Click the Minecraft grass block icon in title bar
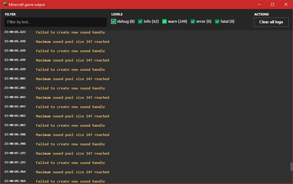The width and height of the screenshot is (293, 184). click(x=5, y=4)
